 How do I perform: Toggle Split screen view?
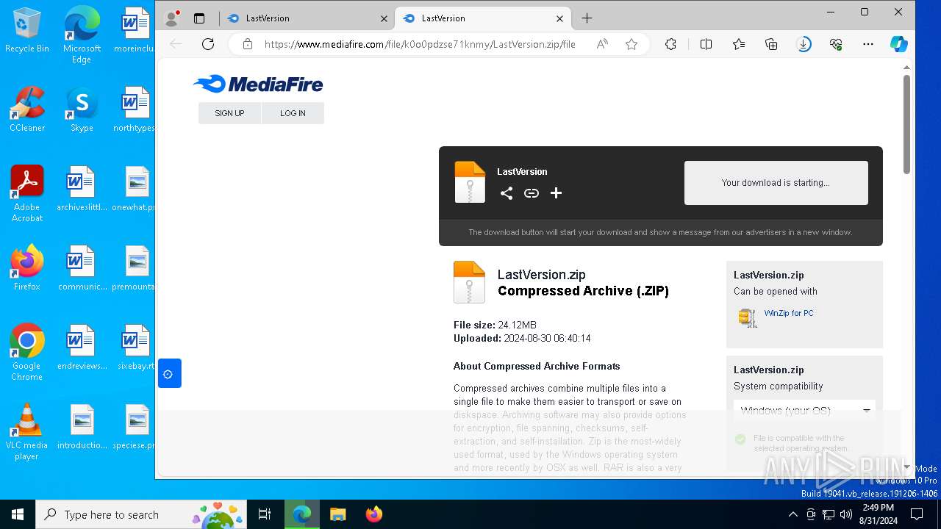706,44
